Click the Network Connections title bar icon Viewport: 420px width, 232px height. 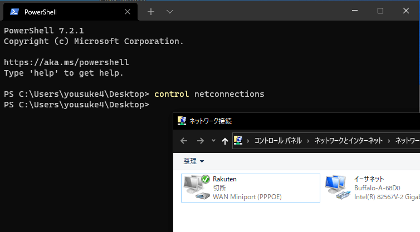182,121
